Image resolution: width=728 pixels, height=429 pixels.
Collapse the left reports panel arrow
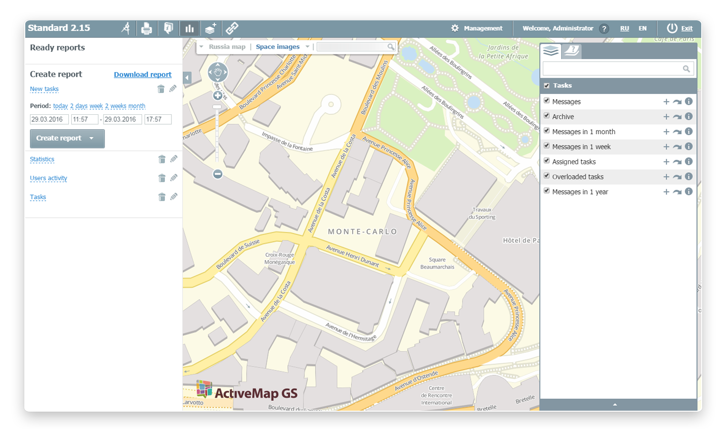coord(187,78)
